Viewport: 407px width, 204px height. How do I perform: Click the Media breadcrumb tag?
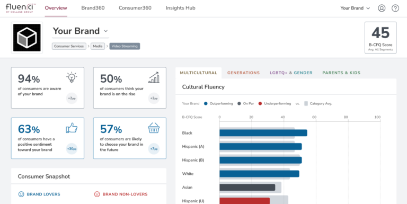pos(98,46)
